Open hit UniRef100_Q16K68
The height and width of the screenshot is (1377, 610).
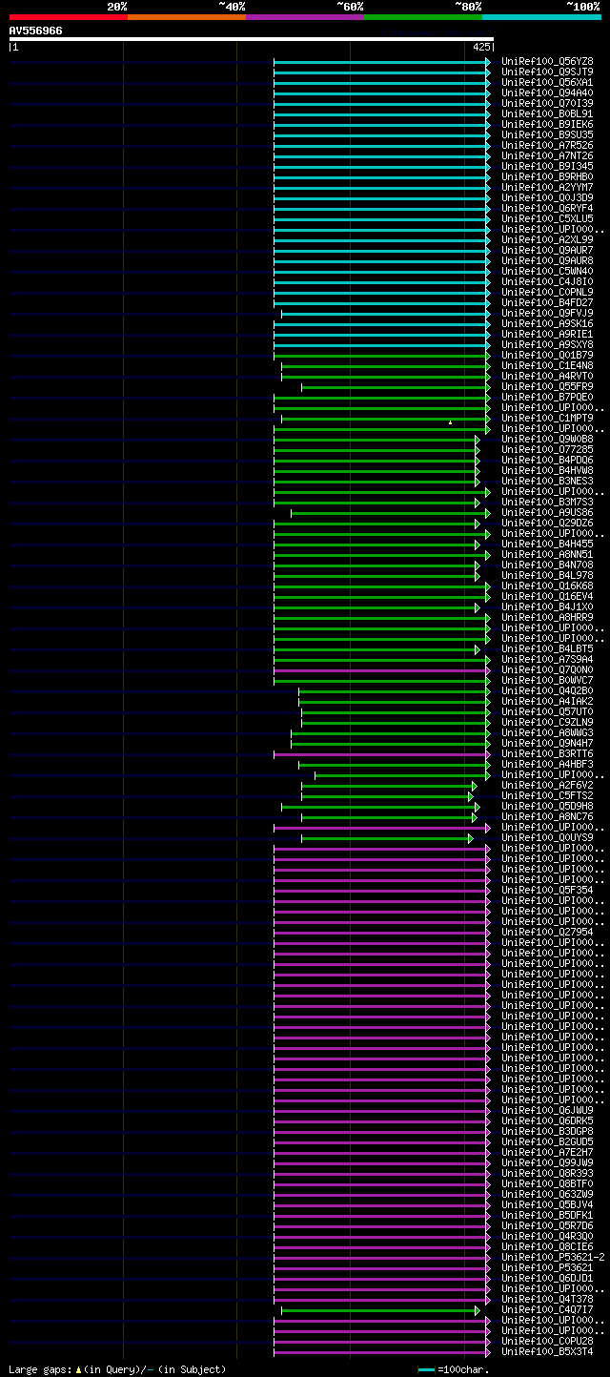(x=547, y=586)
